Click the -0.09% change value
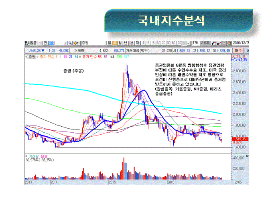Screen dimensions: 268x199 click(63, 51)
